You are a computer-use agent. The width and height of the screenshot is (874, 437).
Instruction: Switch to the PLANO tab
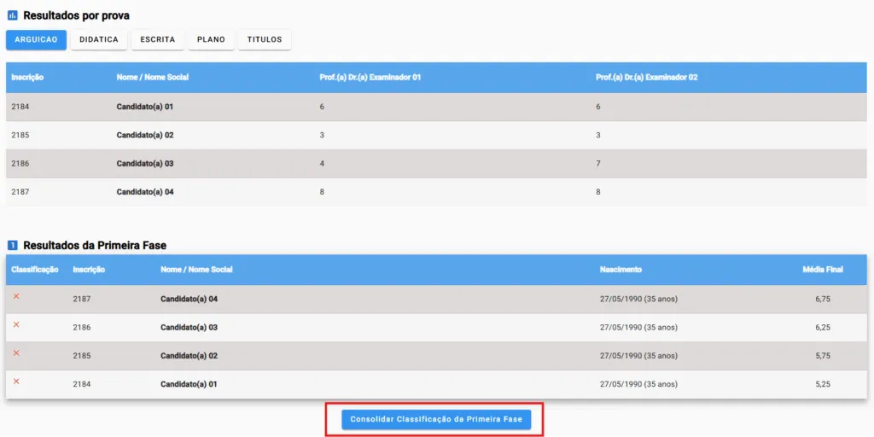click(x=211, y=40)
